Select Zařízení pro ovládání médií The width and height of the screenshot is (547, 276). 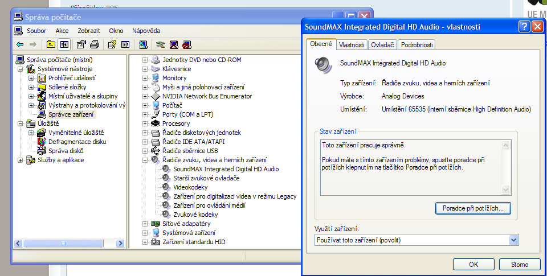pyautogui.click(x=209, y=205)
